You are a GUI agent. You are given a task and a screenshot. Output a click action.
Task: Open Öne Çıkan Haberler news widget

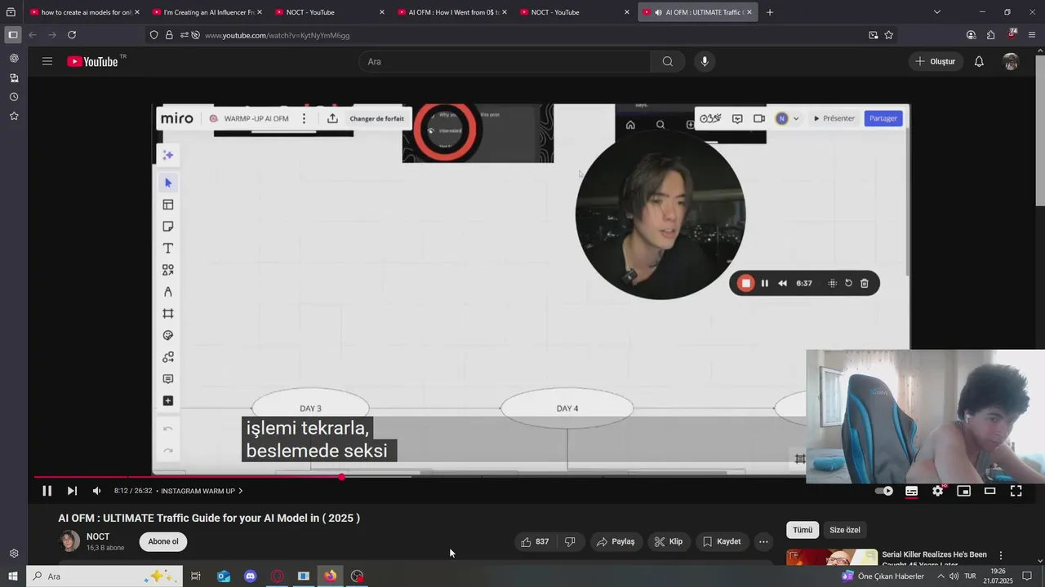[883, 576]
